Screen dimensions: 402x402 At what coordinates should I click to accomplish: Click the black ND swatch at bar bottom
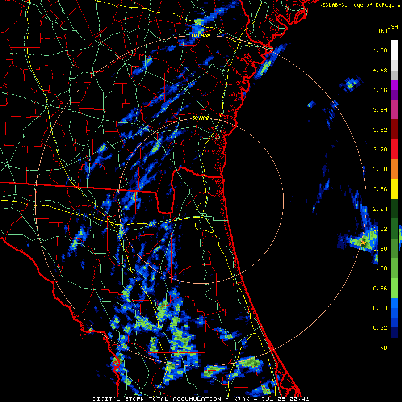tap(394, 348)
